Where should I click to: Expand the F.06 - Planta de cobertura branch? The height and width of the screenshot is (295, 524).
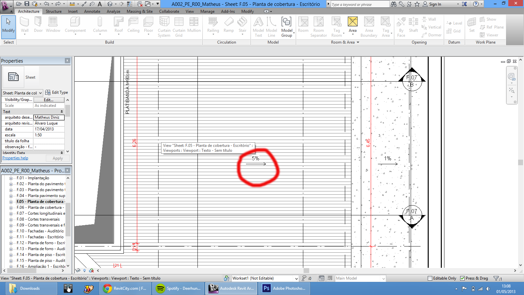point(11,207)
